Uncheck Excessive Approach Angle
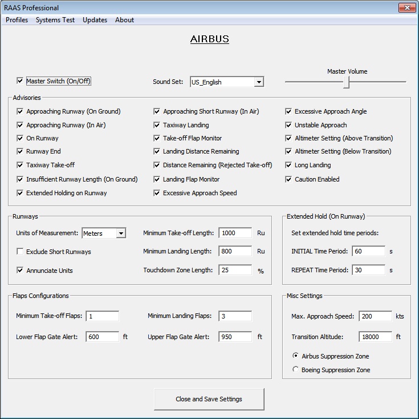The width and height of the screenshot is (419, 419). pyautogui.click(x=288, y=111)
